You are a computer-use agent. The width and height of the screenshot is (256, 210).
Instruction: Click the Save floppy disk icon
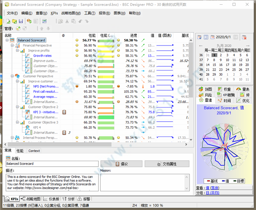tap(21, 21)
